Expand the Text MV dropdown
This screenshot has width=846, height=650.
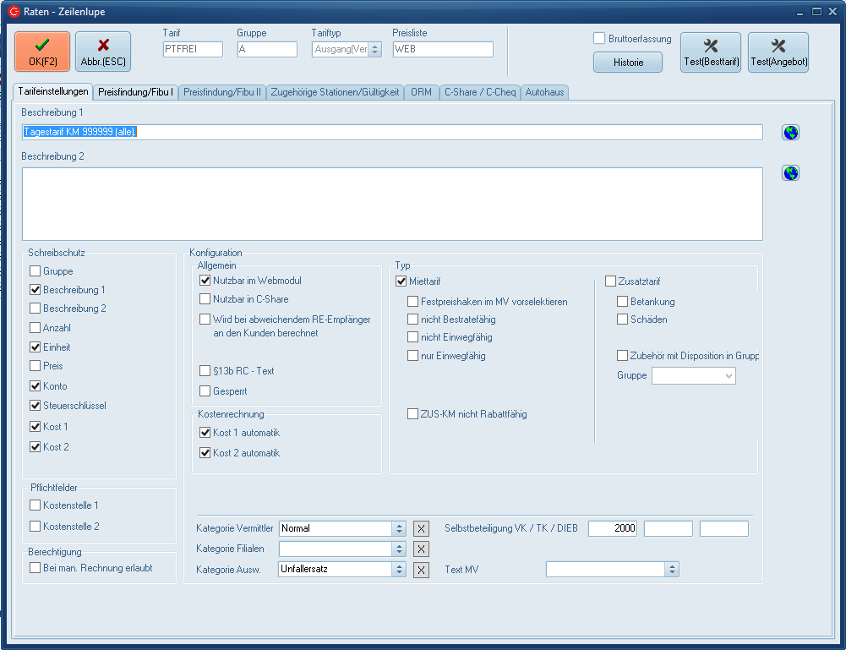tap(672, 570)
